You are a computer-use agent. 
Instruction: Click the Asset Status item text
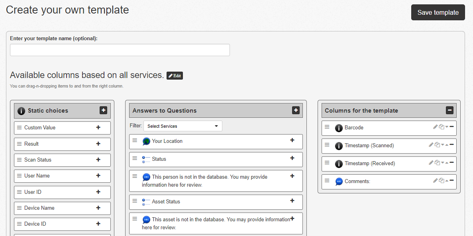coord(166,202)
